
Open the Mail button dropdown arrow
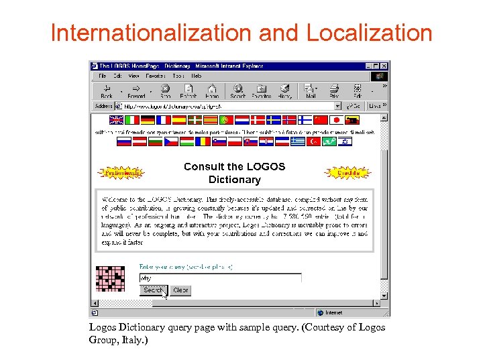click(317, 88)
